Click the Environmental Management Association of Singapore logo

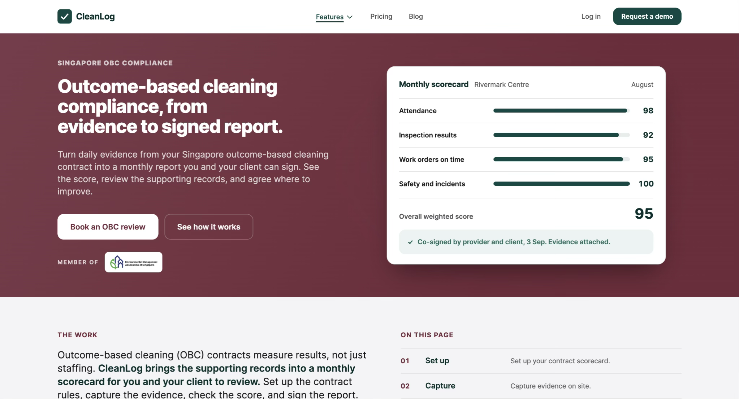tap(133, 262)
